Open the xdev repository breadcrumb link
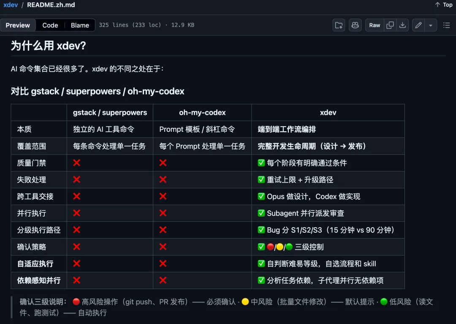The image size is (456, 324). point(11,5)
